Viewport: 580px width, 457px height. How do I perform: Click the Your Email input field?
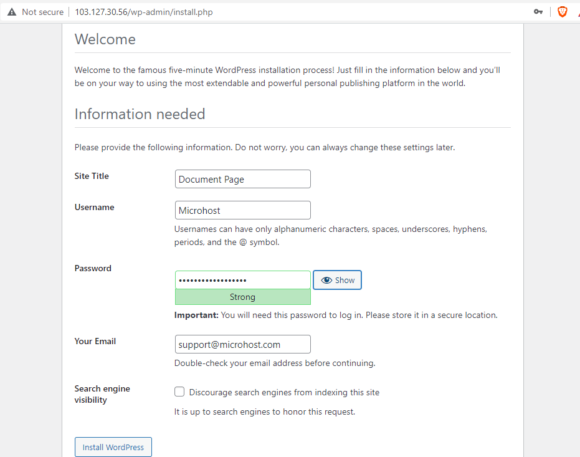point(243,344)
